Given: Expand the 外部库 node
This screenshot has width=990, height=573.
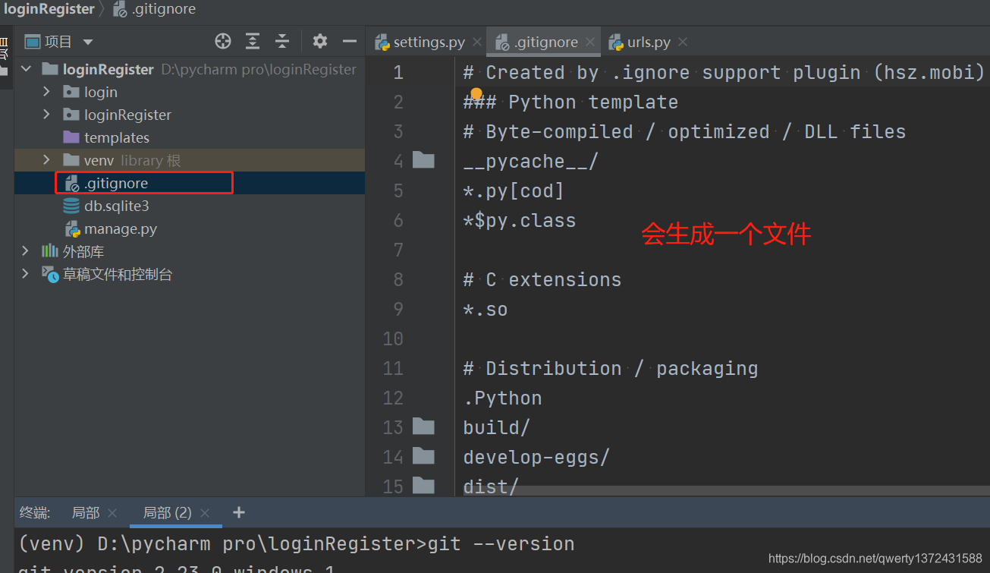Looking at the screenshot, I should [25, 251].
